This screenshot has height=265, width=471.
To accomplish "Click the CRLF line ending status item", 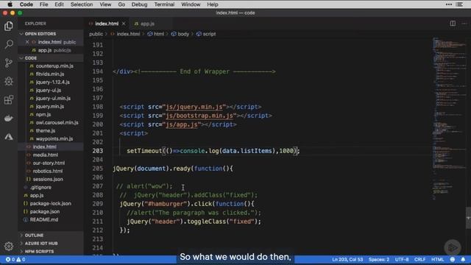I will (419, 259).
